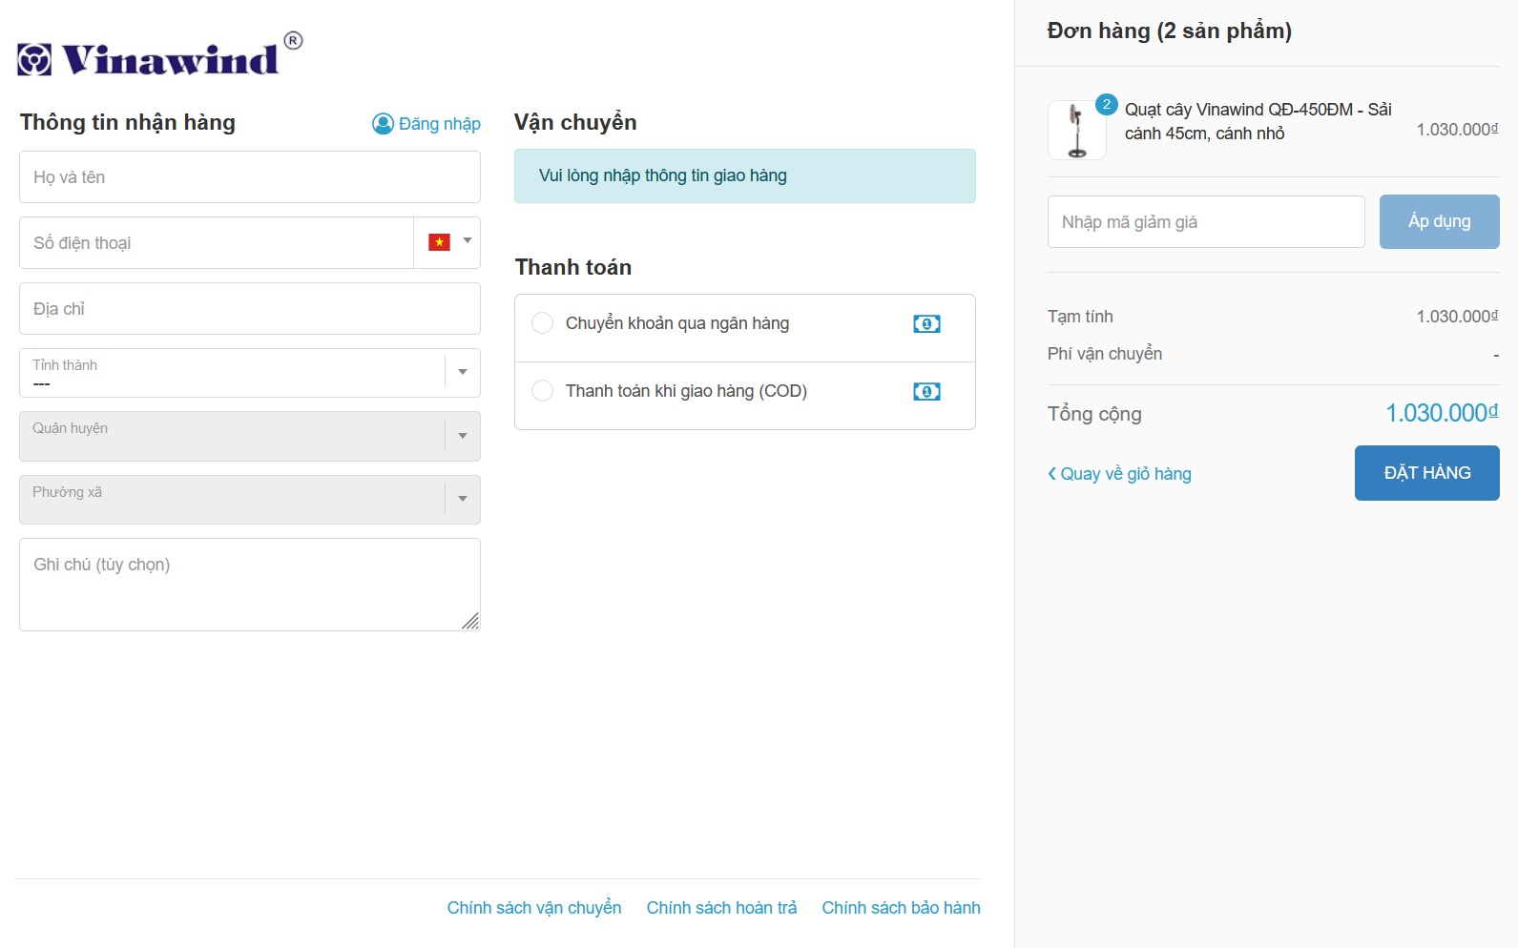Click the Áp dụng discount button
Image resolution: width=1518 pixels, height=948 pixels.
pos(1439,221)
